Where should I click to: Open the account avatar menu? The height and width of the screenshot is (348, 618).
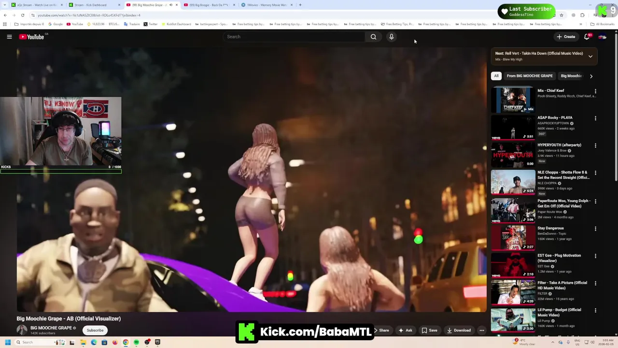pyautogui.click(x=602, y=37)
